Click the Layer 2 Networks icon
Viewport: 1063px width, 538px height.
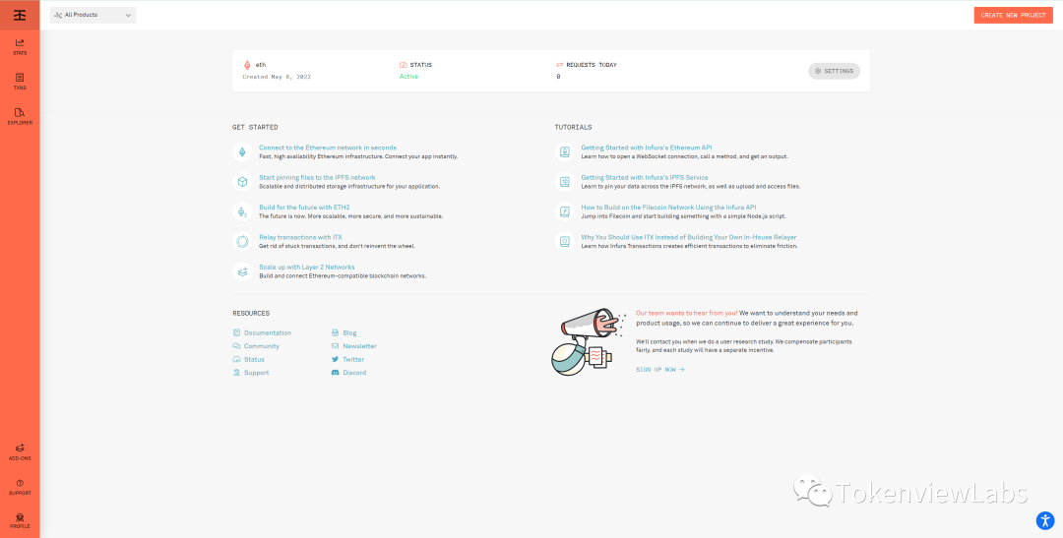point(242,271)
